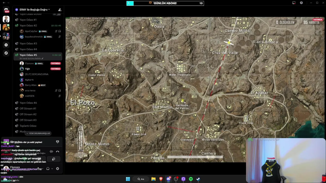
Task: Open OBS Studio from taskbar
Action: 176,179
